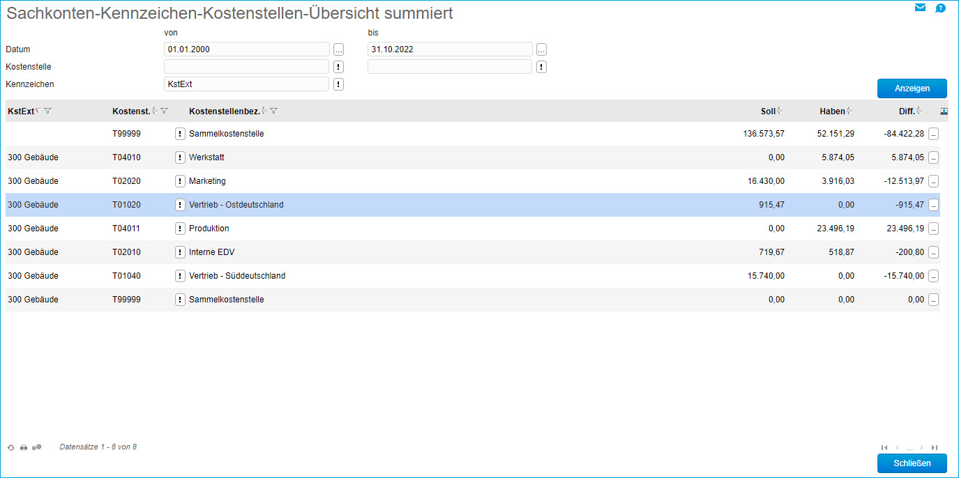Image resolution: width=959 pixels, height=478 pixels.
Task: Select cost center code T02010
Action: [x=126, y=252]
